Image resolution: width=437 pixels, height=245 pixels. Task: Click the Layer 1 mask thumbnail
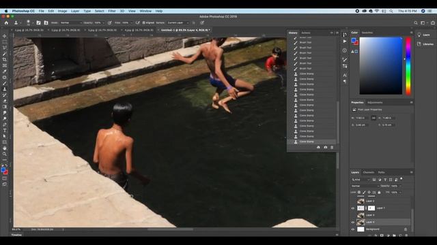(x=371, y=208)
